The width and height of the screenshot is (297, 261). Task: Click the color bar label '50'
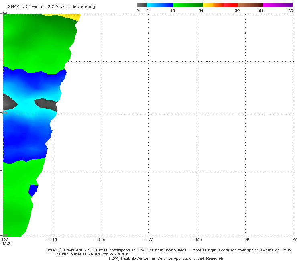(237, 10)
